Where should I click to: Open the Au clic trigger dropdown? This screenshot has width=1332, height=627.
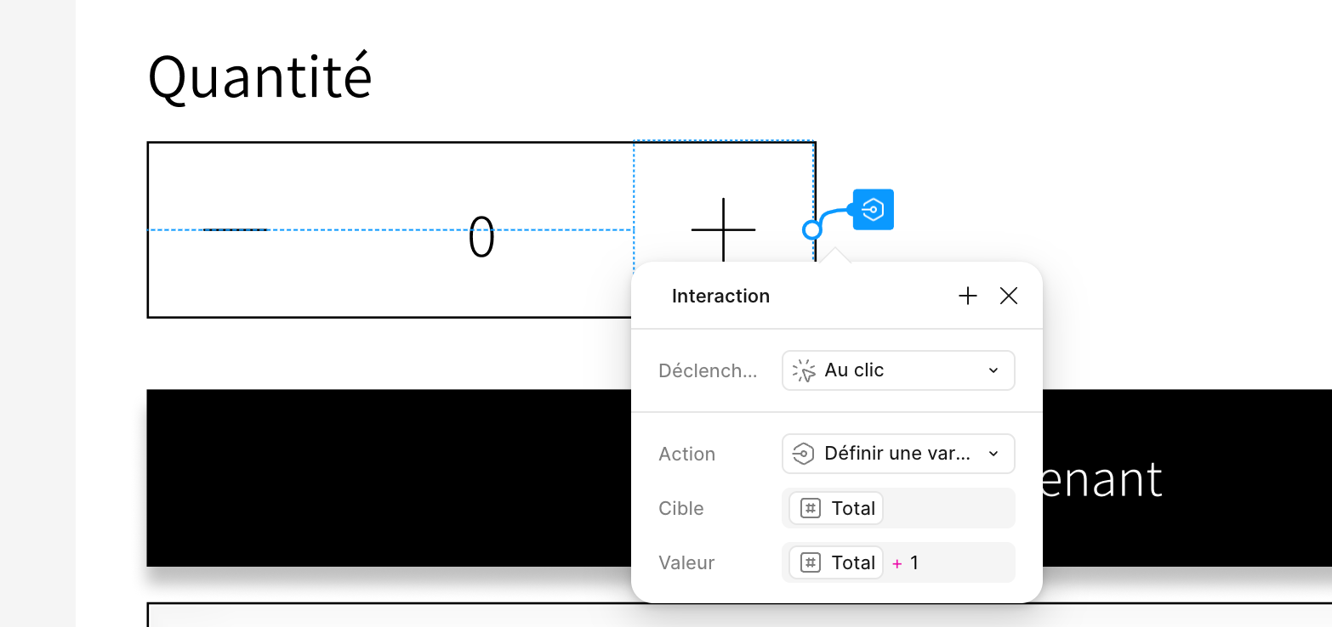pyautogui.click(x=897, y=370)
